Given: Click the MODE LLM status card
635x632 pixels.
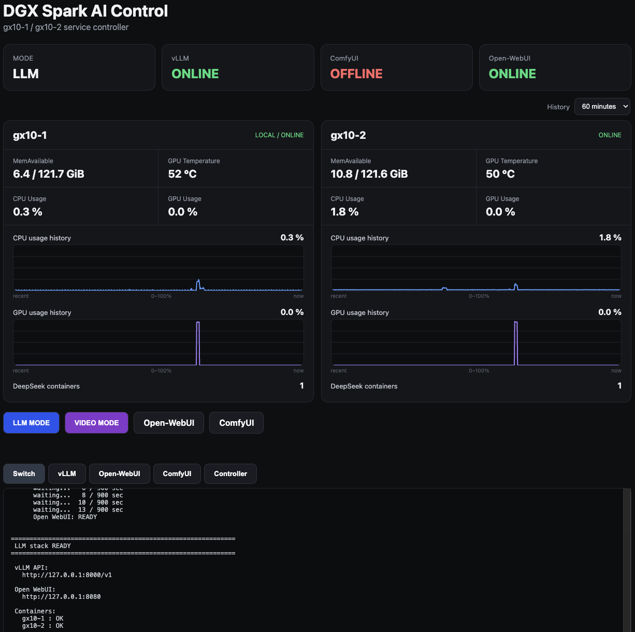Looking at the screenshot, I should 79,67.
